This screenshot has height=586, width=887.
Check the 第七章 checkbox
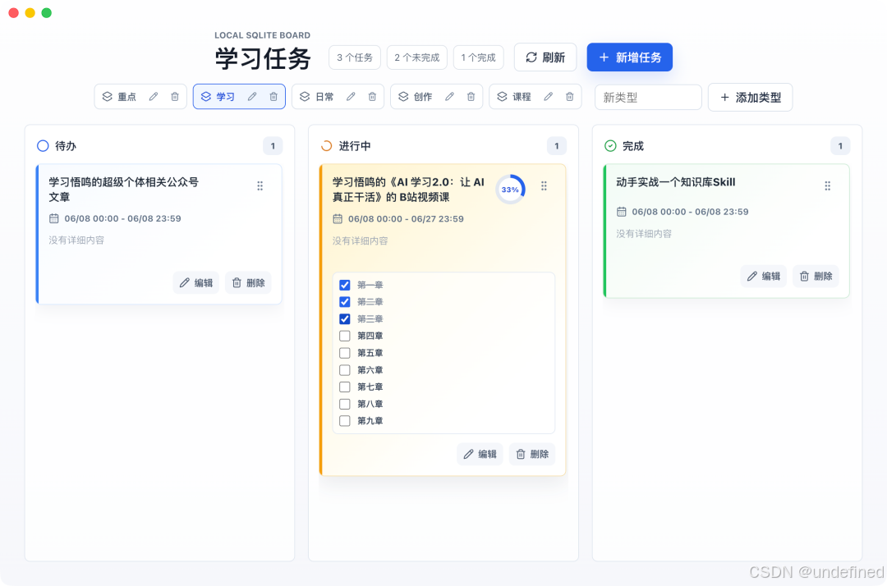point(344,387)
